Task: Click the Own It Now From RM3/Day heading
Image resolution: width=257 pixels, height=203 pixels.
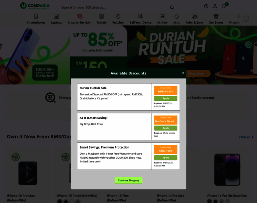Action: point(39,137)
